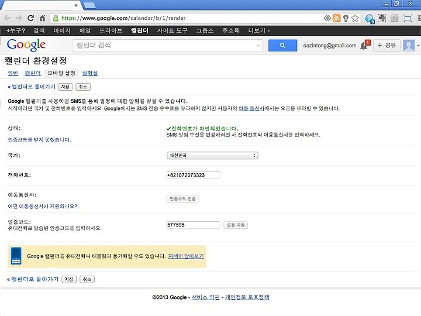
Task: Bookmark this page with the star icon
Action: (355, 18)
